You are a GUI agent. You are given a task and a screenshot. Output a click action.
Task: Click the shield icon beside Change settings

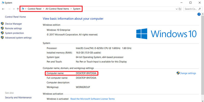coord(178,73)
